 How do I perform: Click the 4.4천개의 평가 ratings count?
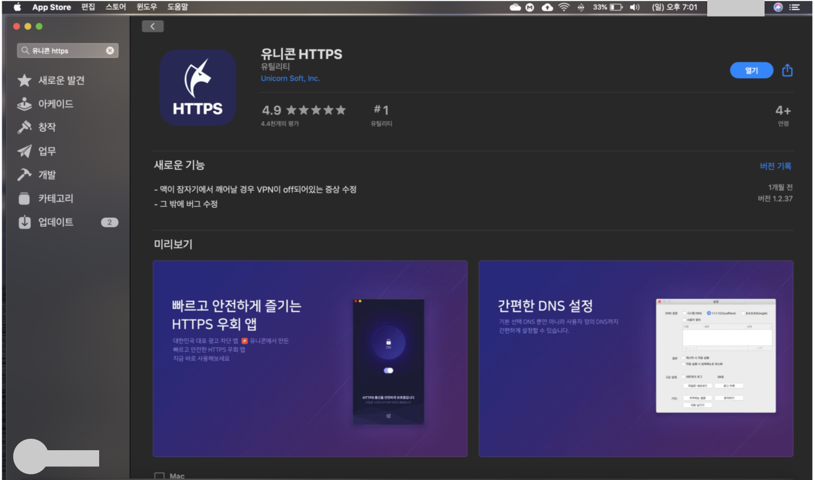pos(280,124)
